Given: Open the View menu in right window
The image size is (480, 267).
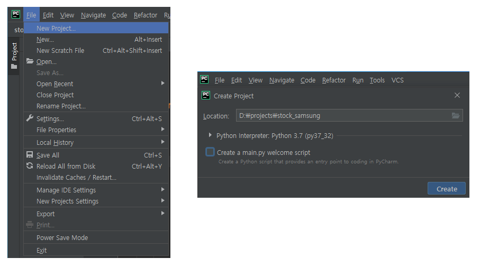Looking at the screenshot, I should coord(255,80).
